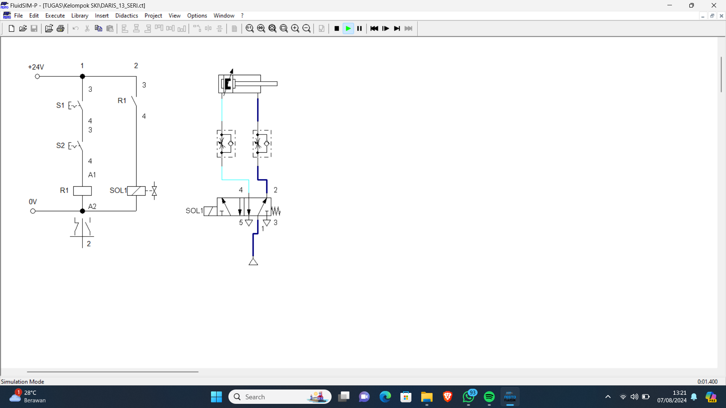Click the New file icon

[11, 29]
